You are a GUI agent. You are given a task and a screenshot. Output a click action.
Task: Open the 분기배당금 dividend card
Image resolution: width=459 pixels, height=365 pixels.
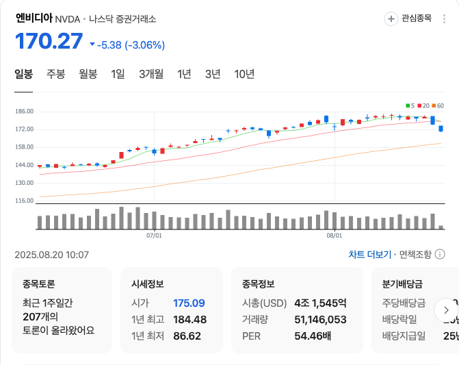(x=415, y=310)
